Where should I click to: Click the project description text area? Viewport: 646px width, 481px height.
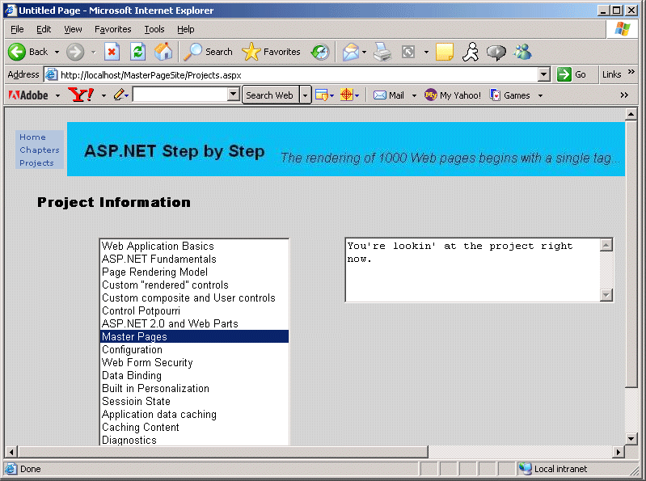tap(472, 270)
